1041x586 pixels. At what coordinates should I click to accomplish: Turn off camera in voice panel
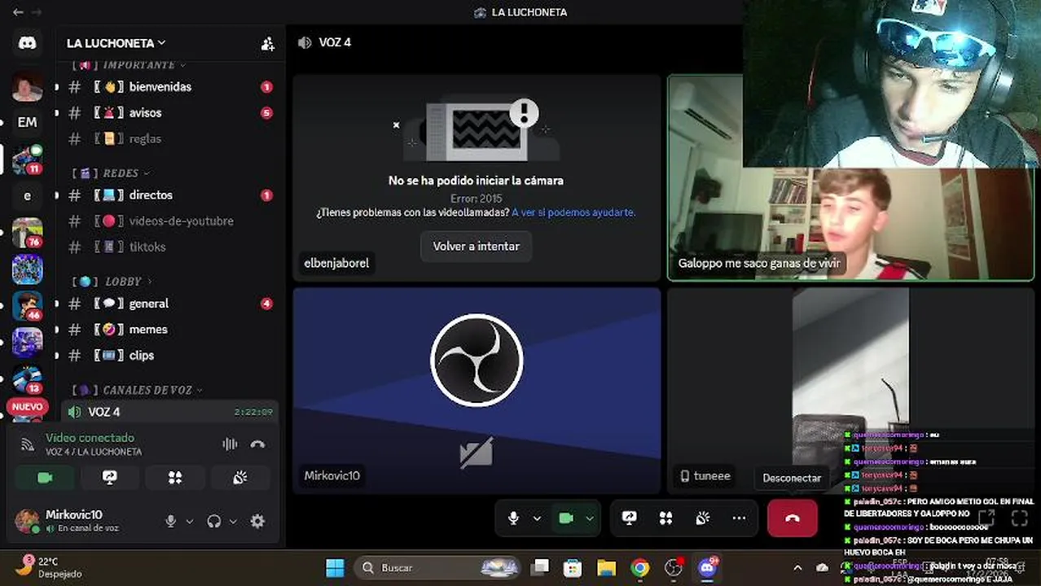click(x=45, y=478)
